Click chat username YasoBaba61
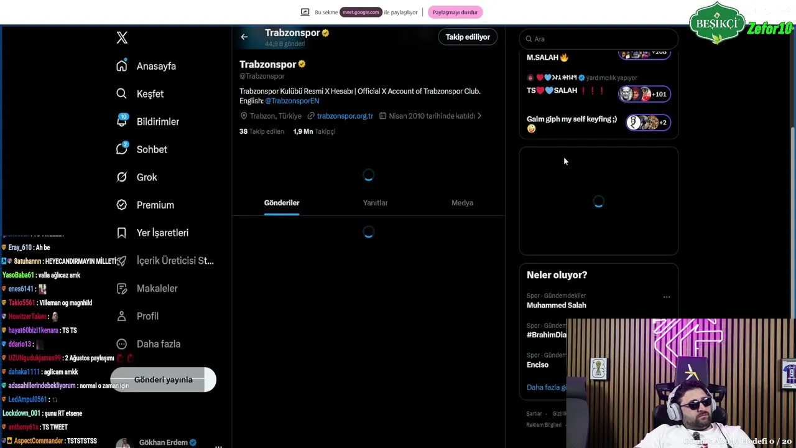Viewport: 796px width, 448px height. (x=18, y=275)
